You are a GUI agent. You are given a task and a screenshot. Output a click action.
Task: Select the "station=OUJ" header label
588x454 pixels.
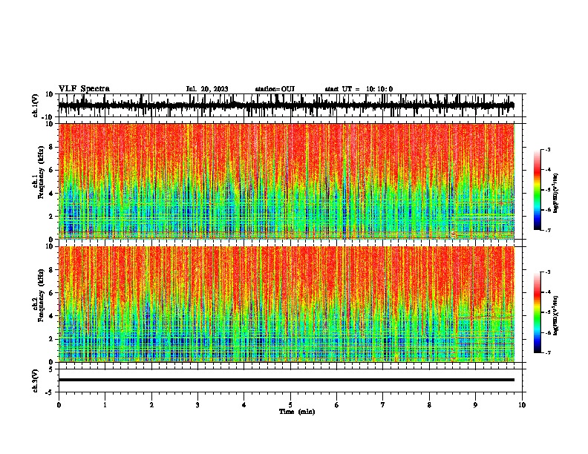(275, 89)
